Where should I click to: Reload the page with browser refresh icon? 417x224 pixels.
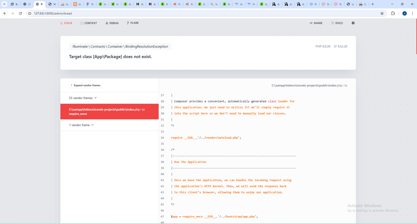[20, 14]
